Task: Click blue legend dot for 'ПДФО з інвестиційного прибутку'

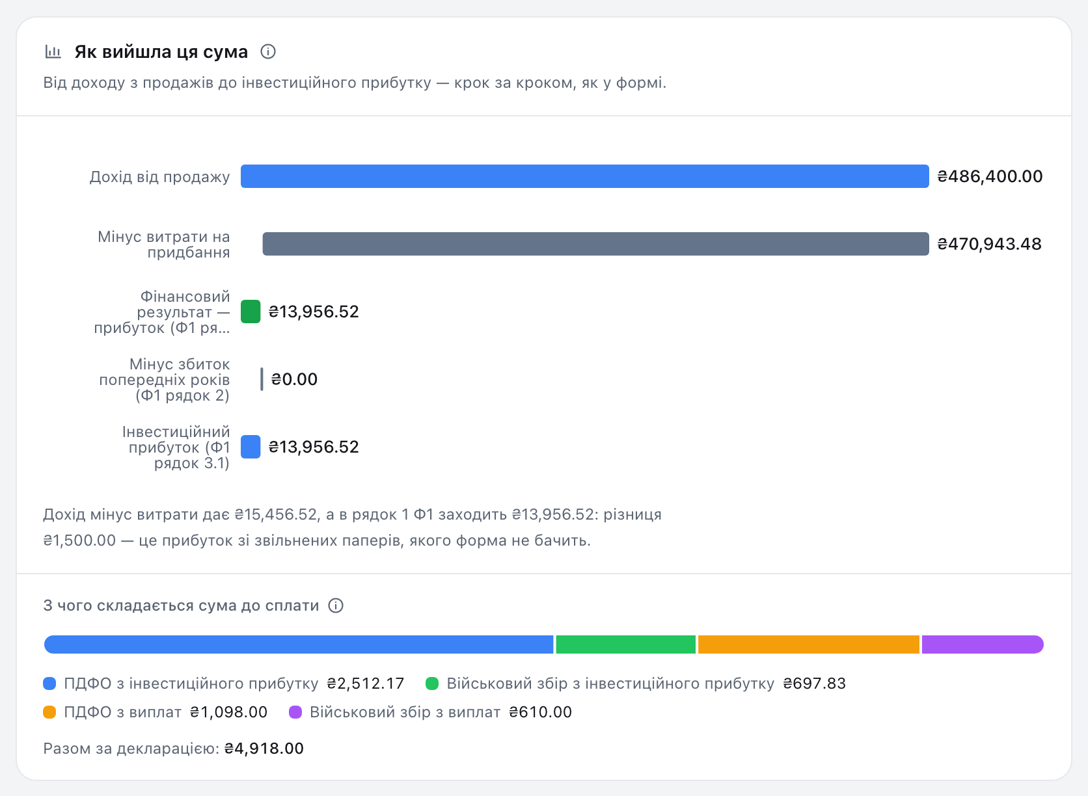Action: pos(49,683)
